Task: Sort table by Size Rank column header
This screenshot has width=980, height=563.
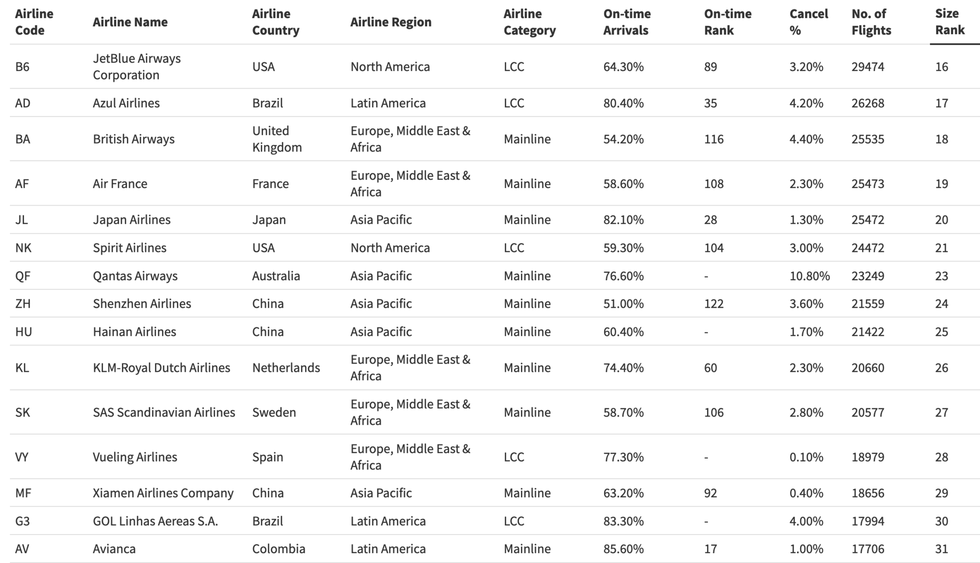Action: click(950, 22)
